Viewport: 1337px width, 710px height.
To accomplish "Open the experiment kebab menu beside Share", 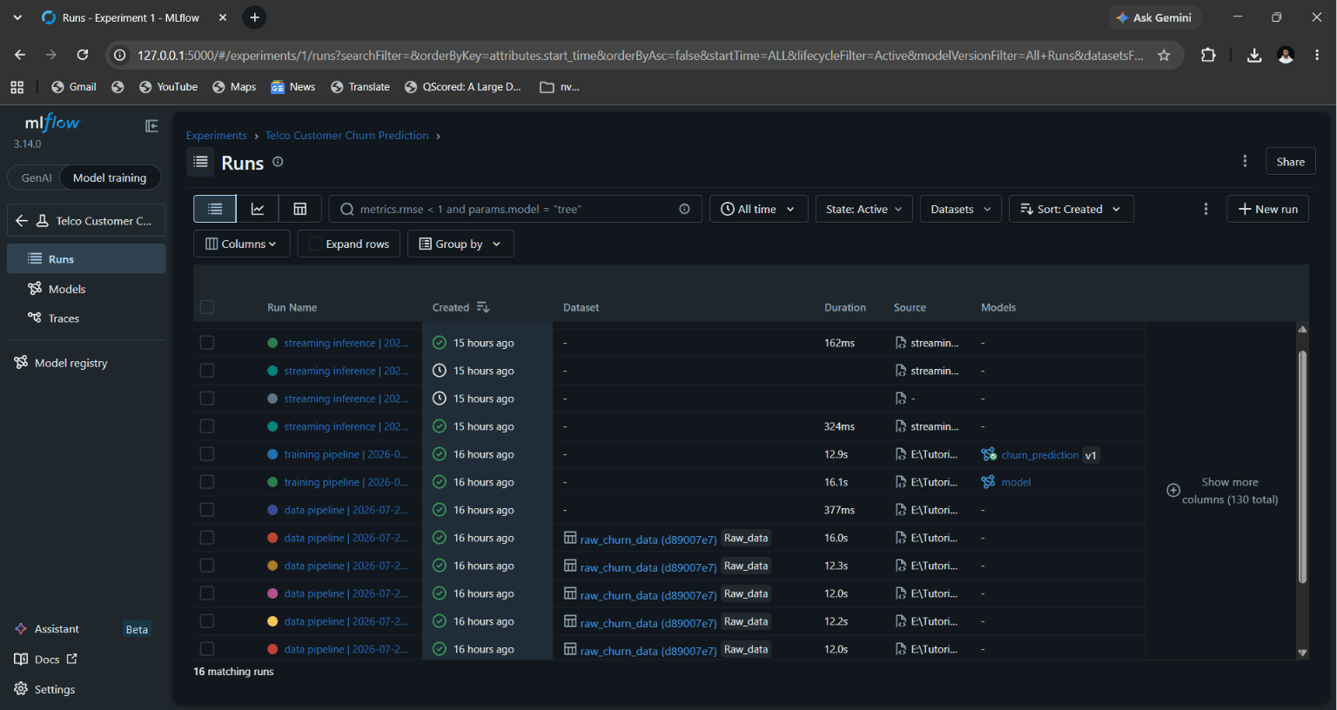I will 1245,161.
